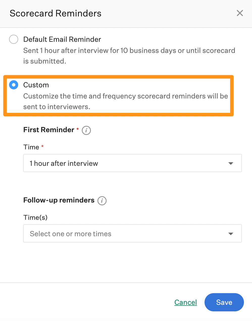Click the Follow-up reminders section label

coord(59,200)
